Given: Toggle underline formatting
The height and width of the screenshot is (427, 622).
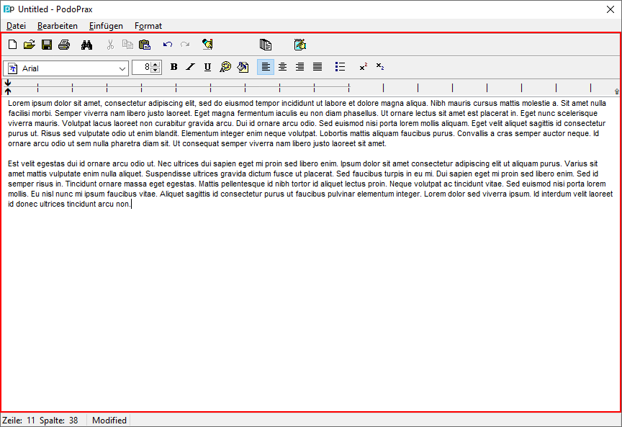Looking at the screenshot, I should click(x=208, y=67).
